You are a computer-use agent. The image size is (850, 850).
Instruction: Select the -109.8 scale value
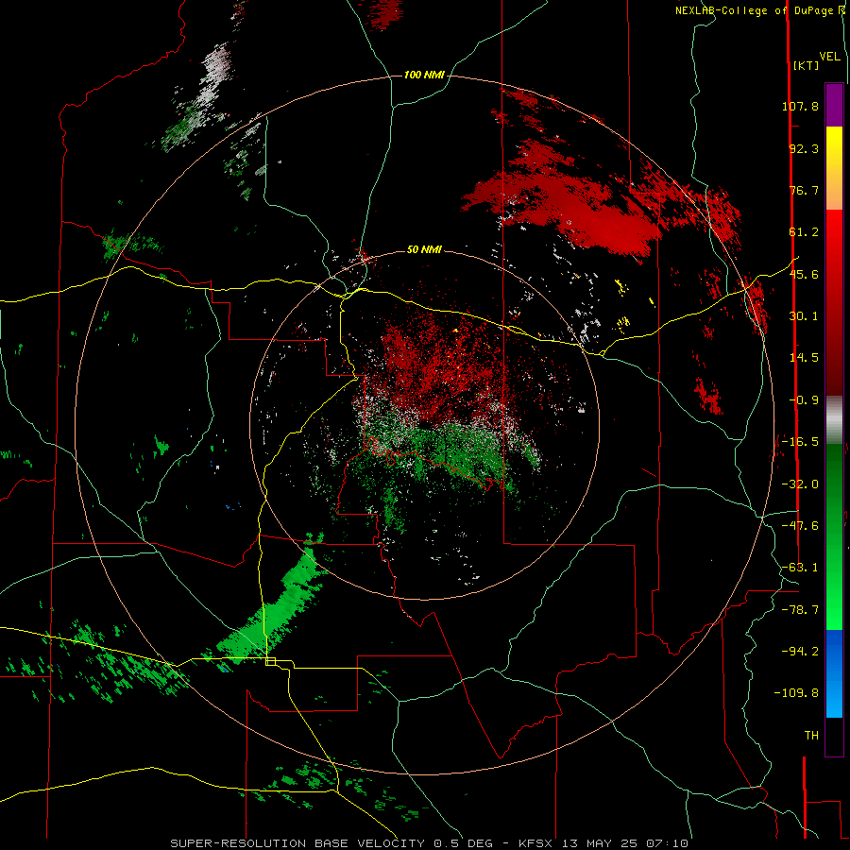(796, 693)
